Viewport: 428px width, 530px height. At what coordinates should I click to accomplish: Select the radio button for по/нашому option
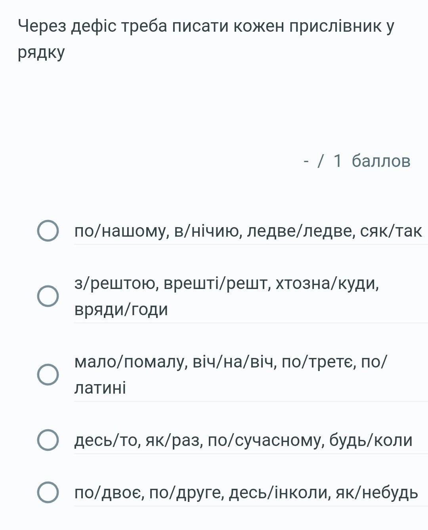(48, 231)
